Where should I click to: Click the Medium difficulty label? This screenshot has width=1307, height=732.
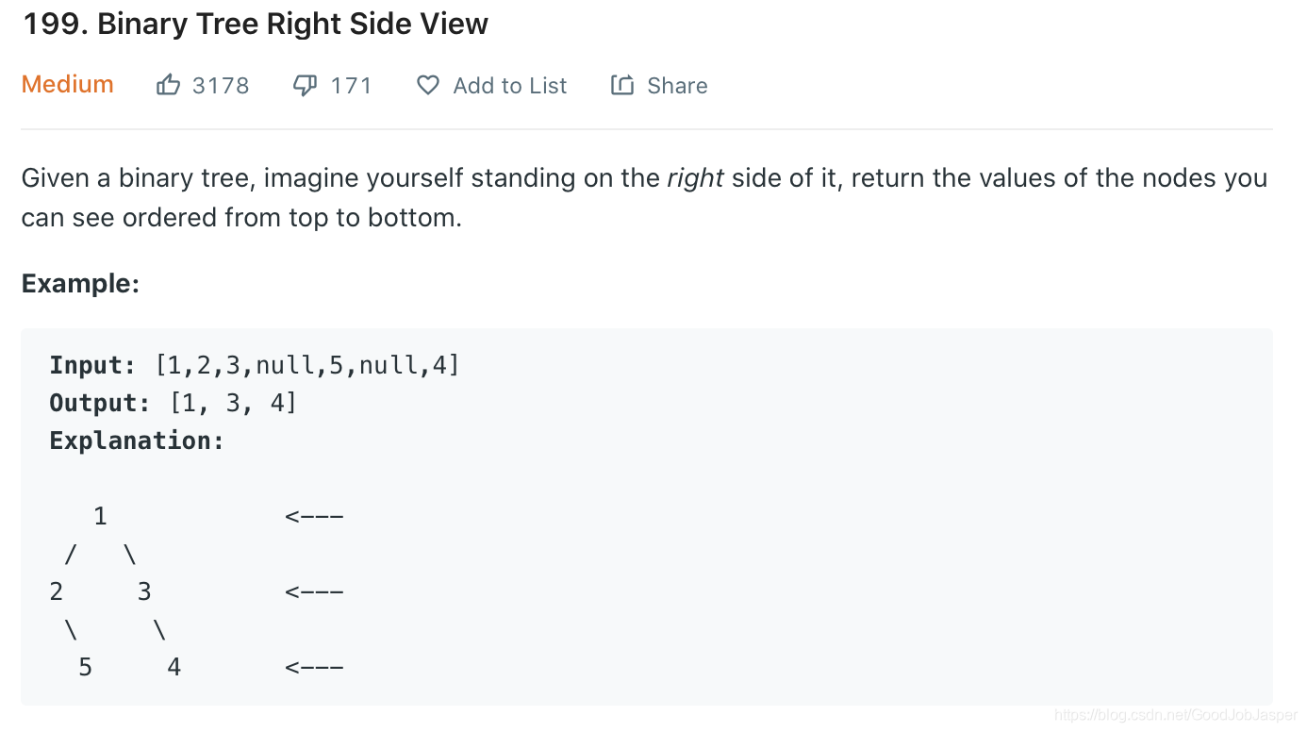68,84
